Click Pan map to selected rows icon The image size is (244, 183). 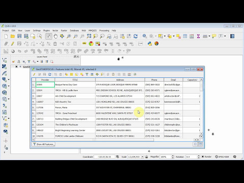(x=97, y=74)
